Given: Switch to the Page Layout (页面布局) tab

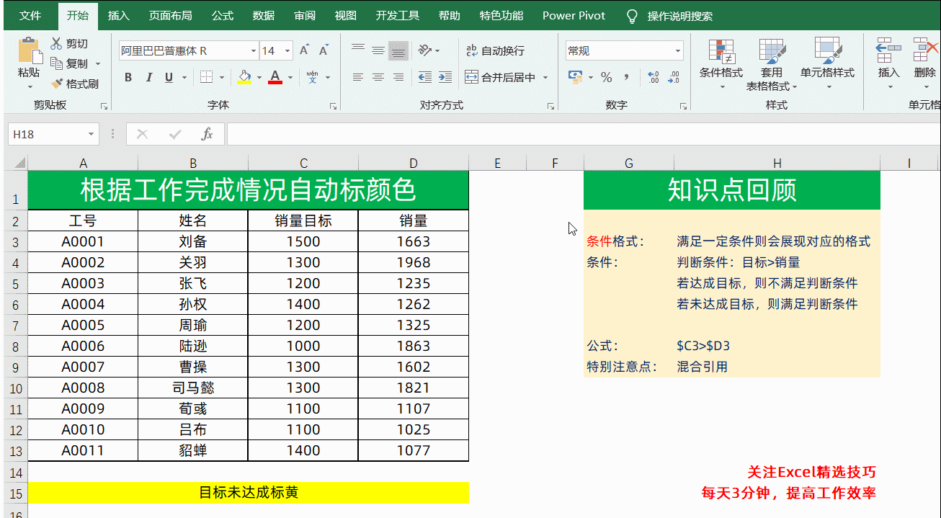Looking at the screenshot, I should [x=171, y=15].
